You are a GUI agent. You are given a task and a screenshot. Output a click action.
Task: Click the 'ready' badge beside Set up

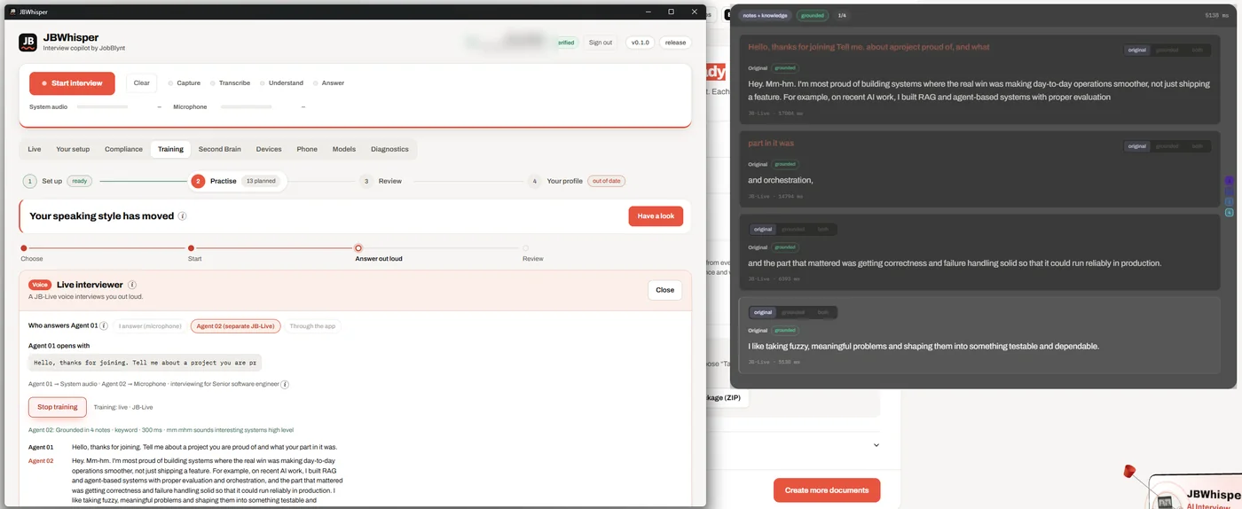[80, 181]
